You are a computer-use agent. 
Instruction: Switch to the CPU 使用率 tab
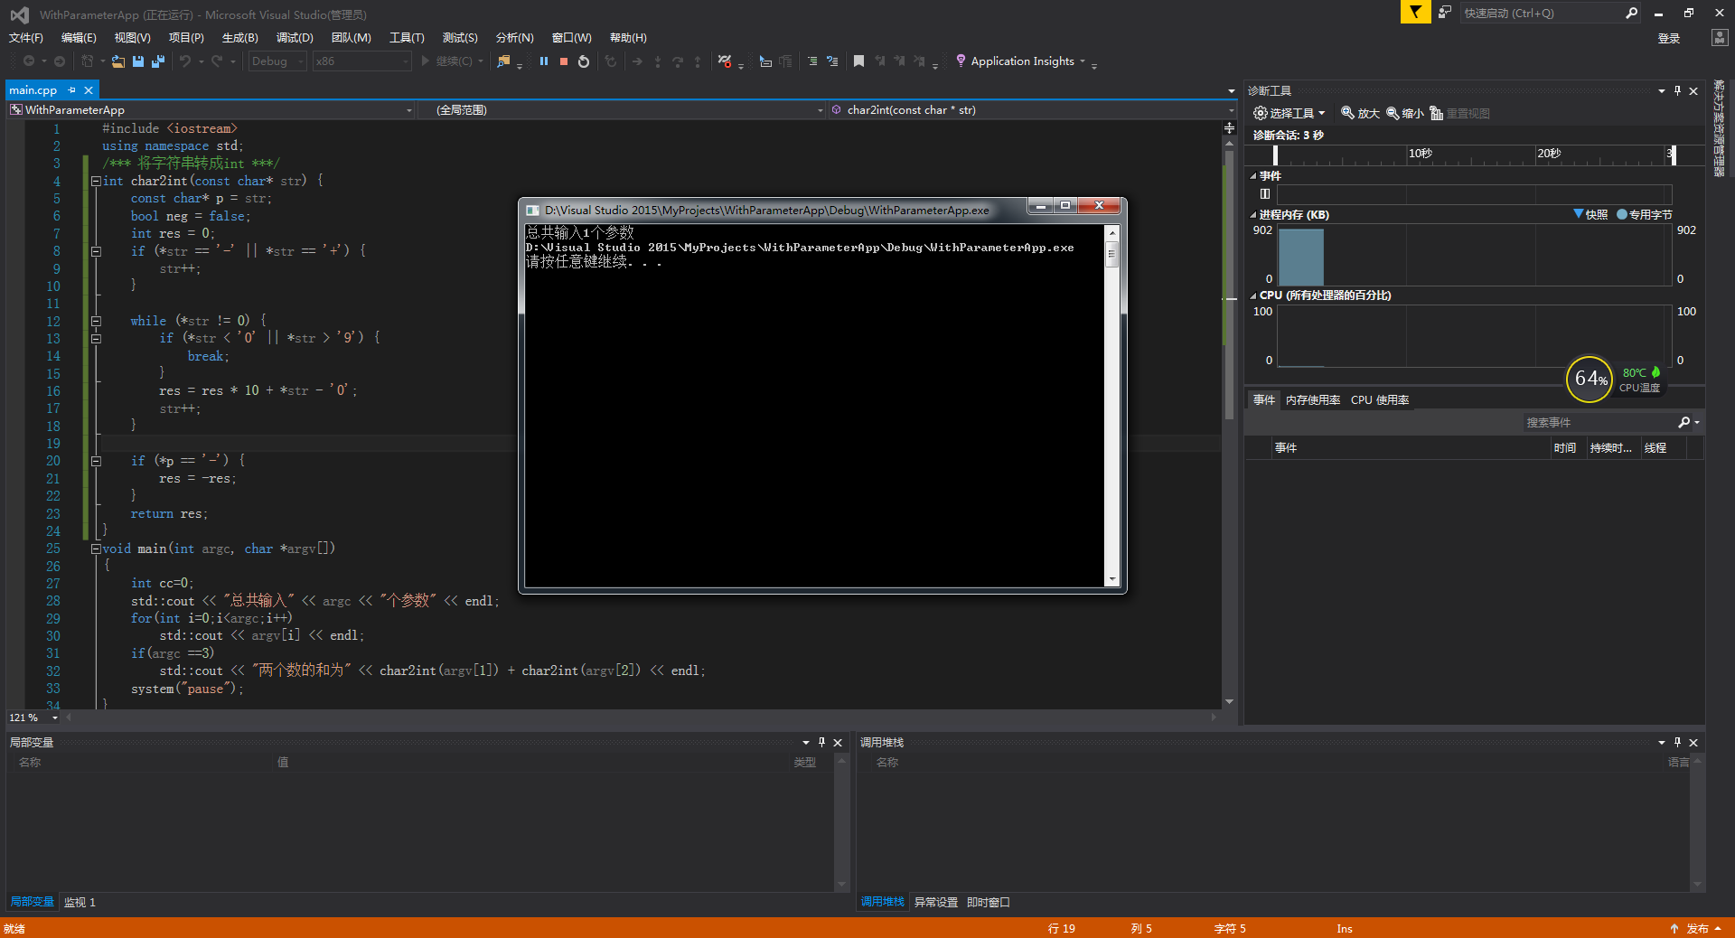1379,399
